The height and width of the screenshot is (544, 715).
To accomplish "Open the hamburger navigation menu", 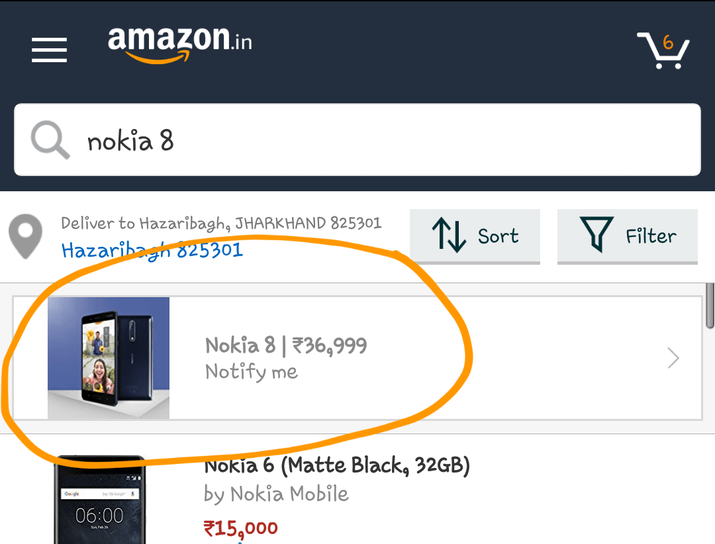I will 49,50.
